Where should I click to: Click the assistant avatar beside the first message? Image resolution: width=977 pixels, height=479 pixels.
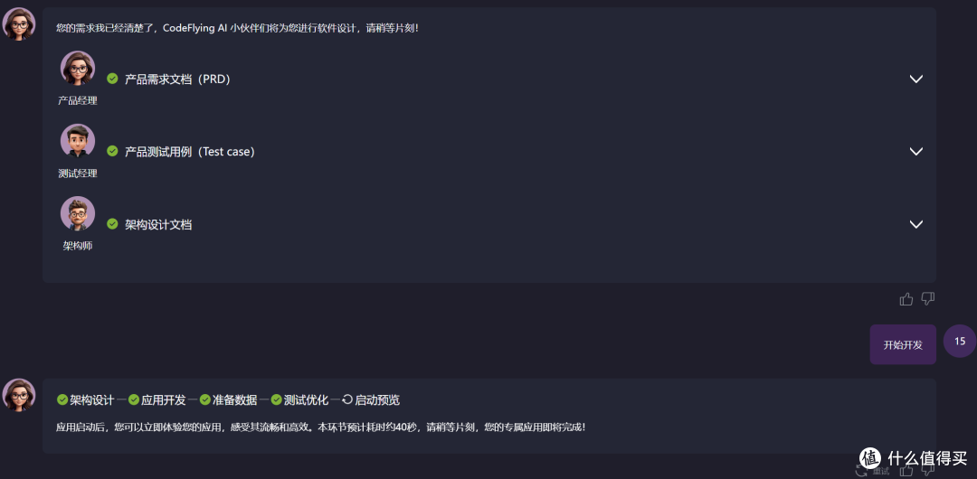tap(19, 24)
